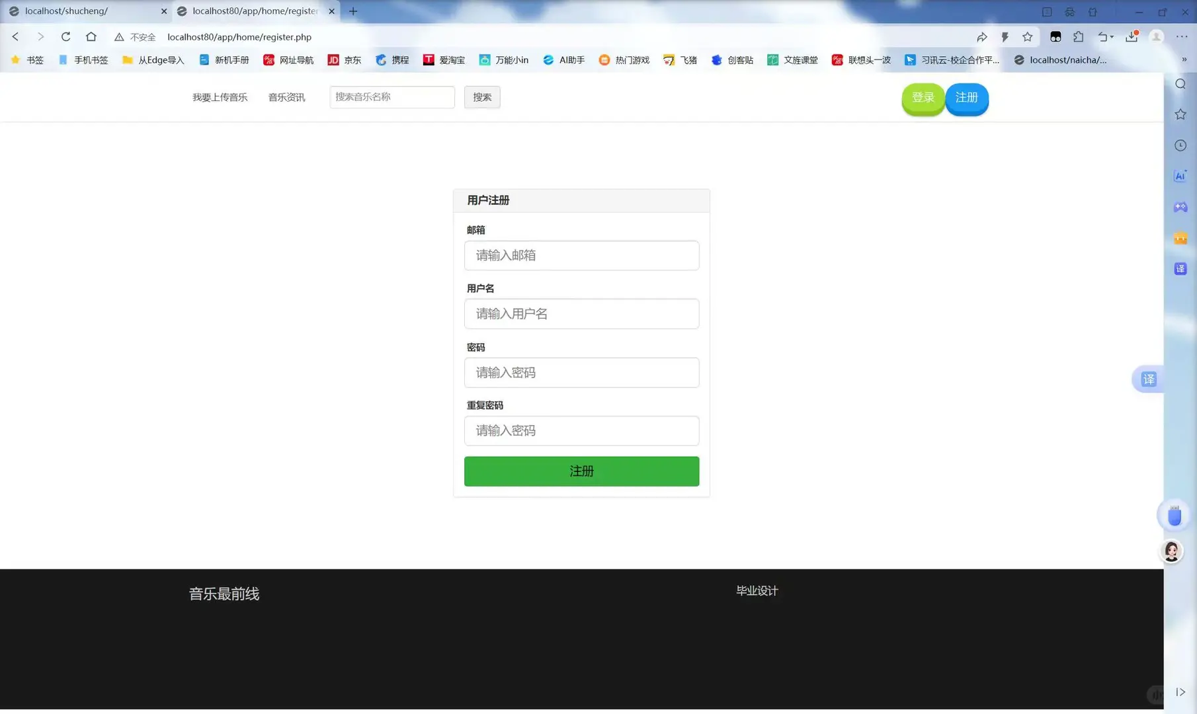Open the recently closed tabs dropdown

[1105, 37]
